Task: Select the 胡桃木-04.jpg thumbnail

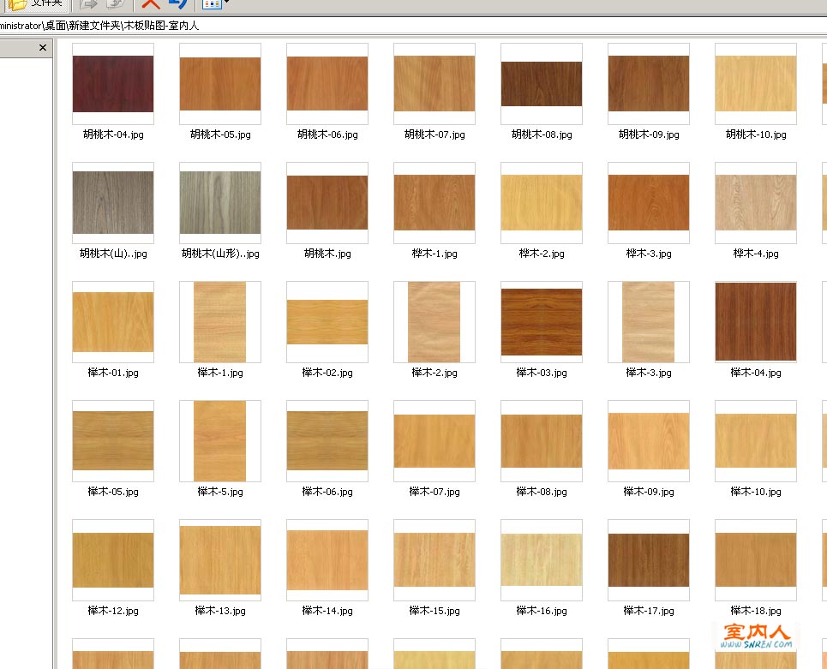Action: [x=113, y=84]
